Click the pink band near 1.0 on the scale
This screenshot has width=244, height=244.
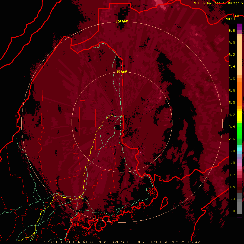(x=239, y=164)
